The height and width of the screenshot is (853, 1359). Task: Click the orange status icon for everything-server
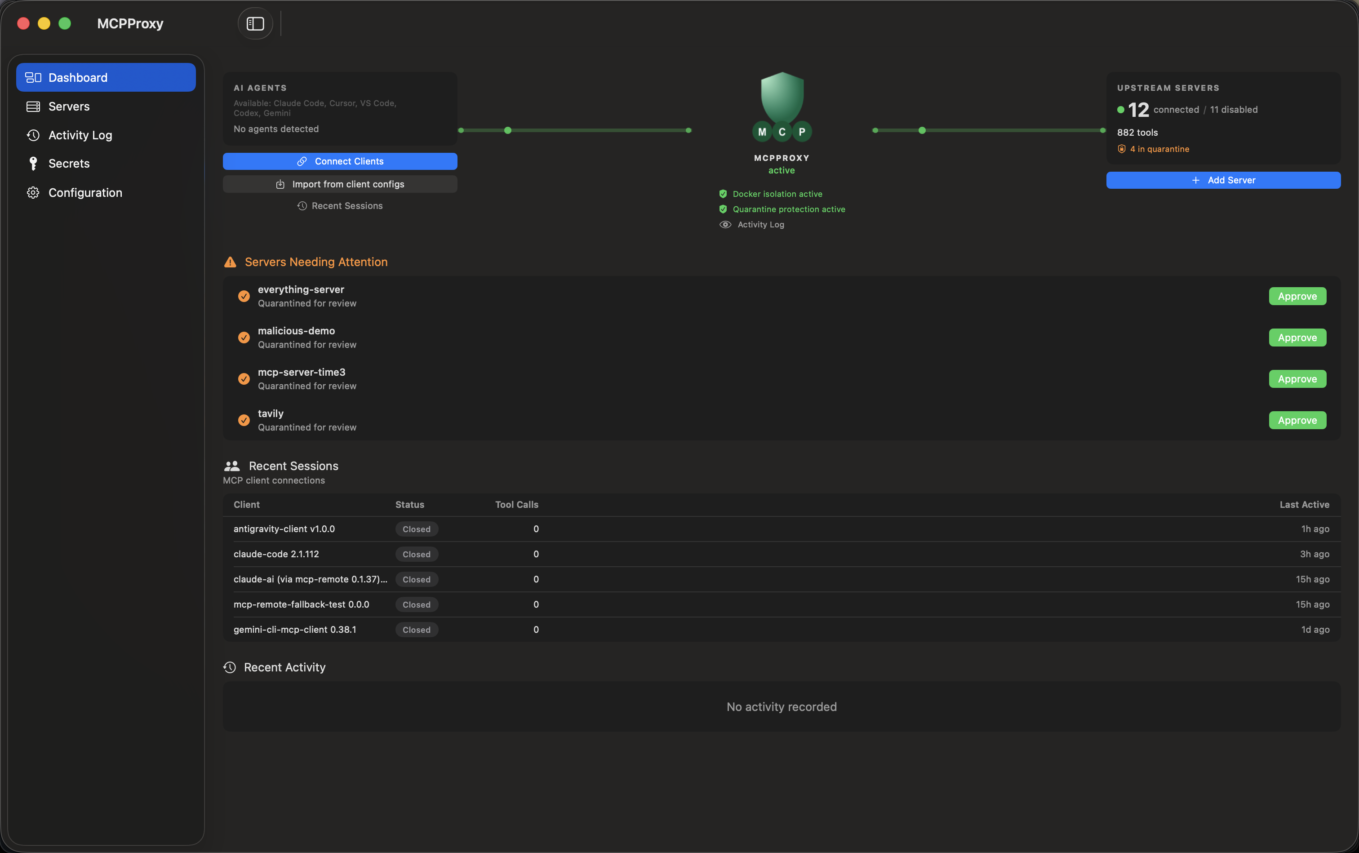pos(244,296)
